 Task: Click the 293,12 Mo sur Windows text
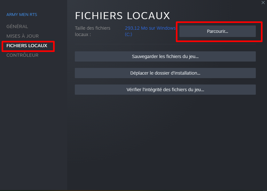tap(150, 28)
